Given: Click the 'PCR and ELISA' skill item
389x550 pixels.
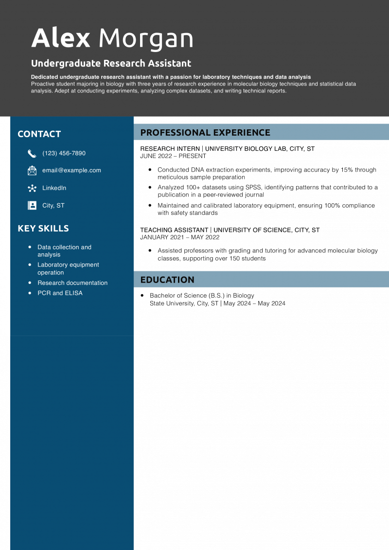Looking at the screenshot, I should click(x=60, y=293).
